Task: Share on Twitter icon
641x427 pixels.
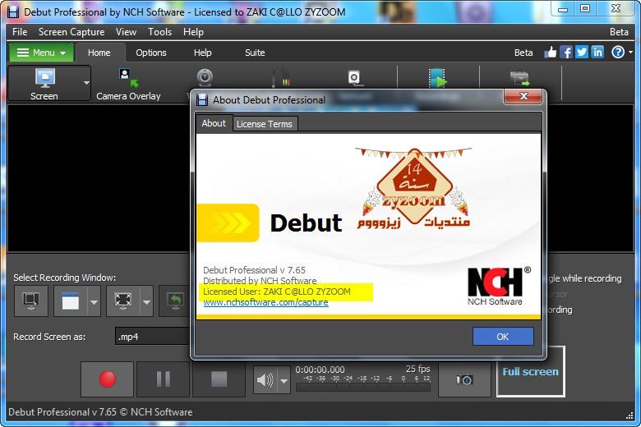Action: (x=581, y=53)
